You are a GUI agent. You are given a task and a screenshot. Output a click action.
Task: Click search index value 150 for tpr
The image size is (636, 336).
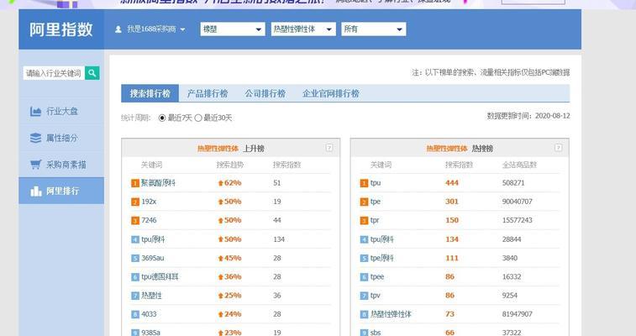452,220
